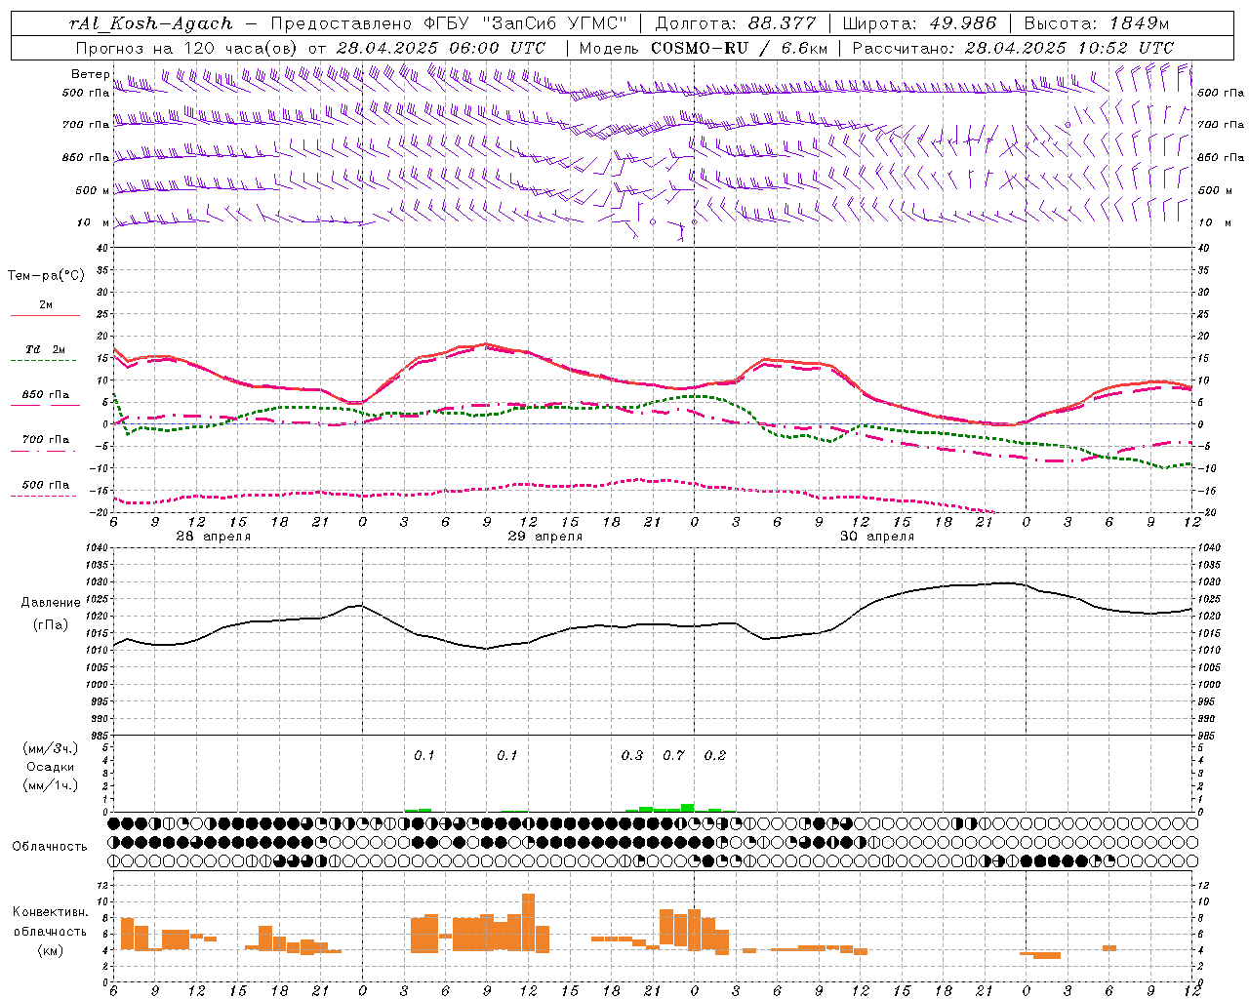Click the tallest green precipitation bar under 0.7
This screenshot has width=1249, height=999.
pos(687,808)
